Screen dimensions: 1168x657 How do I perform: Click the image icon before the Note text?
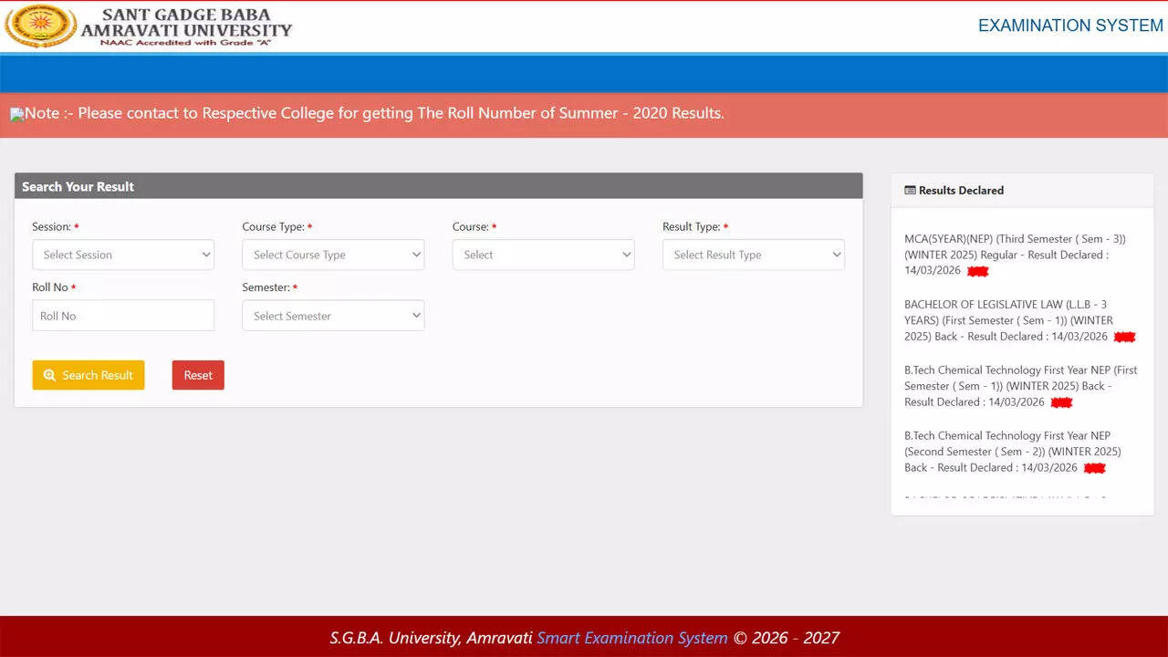tap(16, 112)
